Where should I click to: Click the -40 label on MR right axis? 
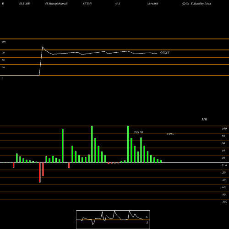click(x=224, y=180)
